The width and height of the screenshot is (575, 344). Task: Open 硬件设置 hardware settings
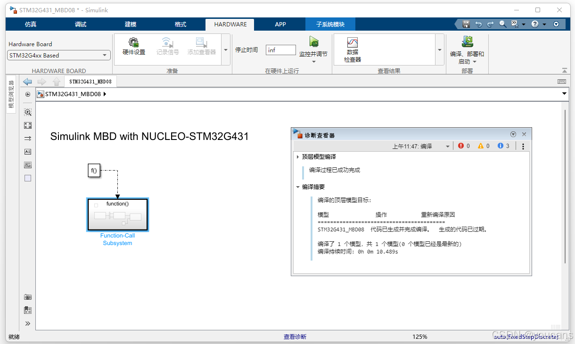tap(134, 46)
